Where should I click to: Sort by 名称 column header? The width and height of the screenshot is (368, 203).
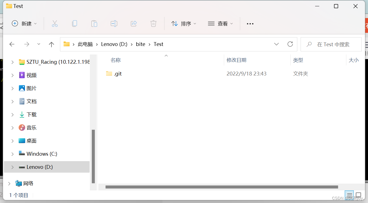coord(116,60)
